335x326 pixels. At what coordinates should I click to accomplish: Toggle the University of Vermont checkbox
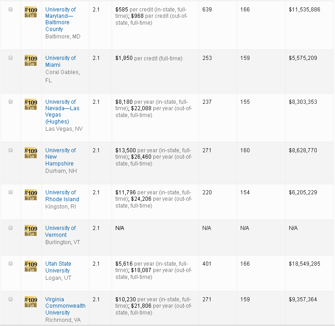(11, 228)
